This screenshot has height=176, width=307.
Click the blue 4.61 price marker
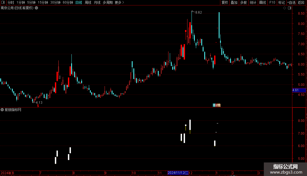299,90
